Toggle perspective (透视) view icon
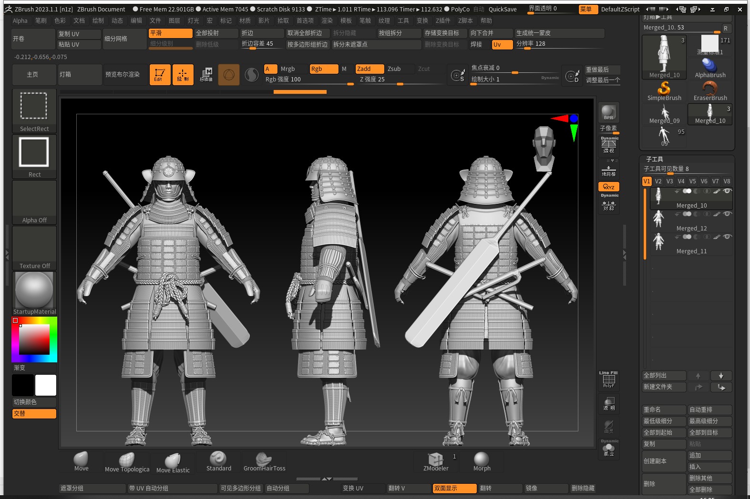The width and height of the screenshot is (750, 499). (x=609, y=145)
